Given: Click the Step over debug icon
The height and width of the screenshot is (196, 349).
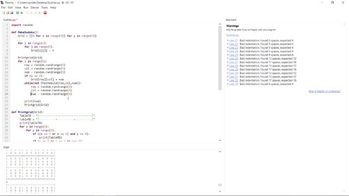Looking at the screenshot, I should 27,13.
